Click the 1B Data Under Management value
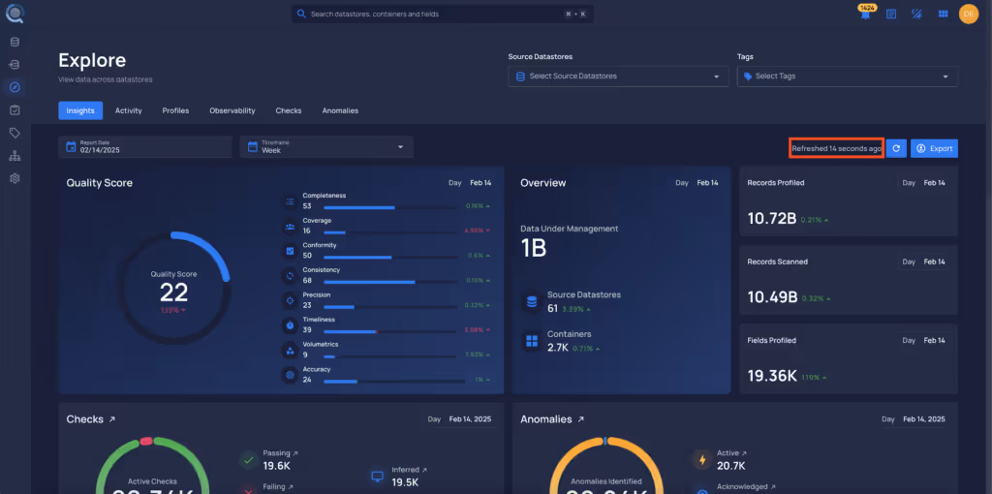Viewport: 992px width, 494px height. point(534,248)
